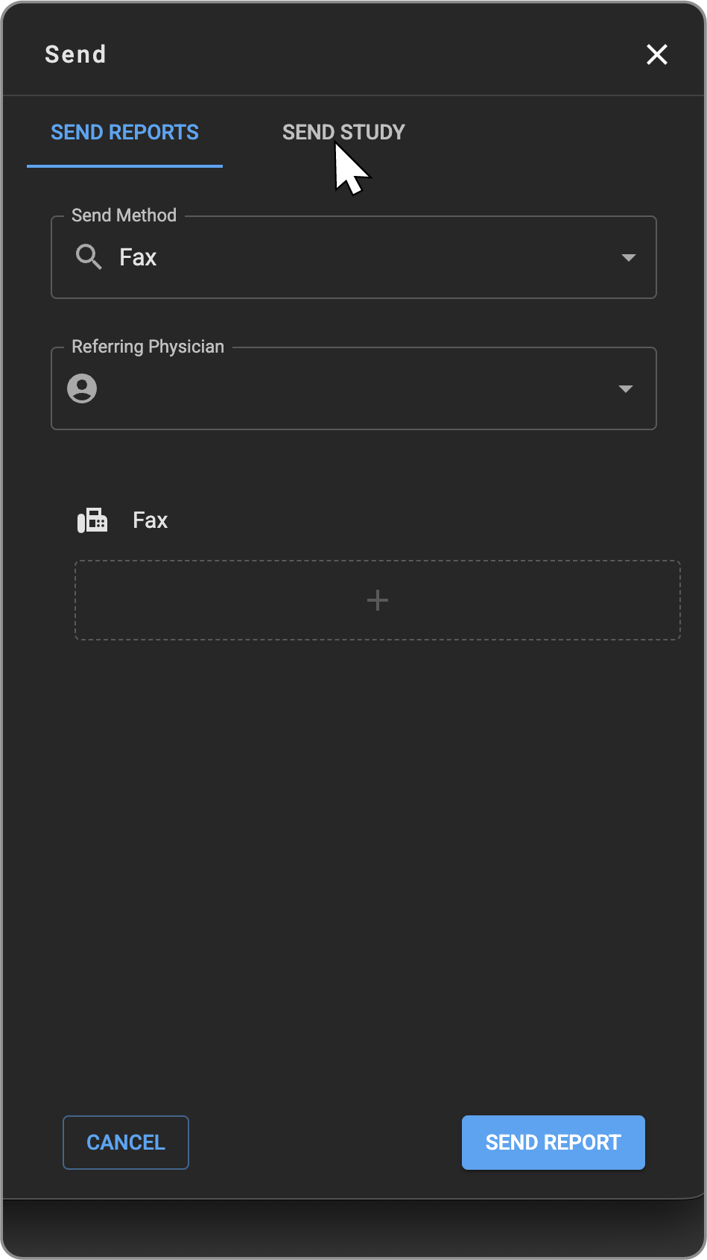Viewport: 707px width, 1260px height.
Task: Select the Send Reports tab
Action: pyautogui.click(x=124, y=132)
